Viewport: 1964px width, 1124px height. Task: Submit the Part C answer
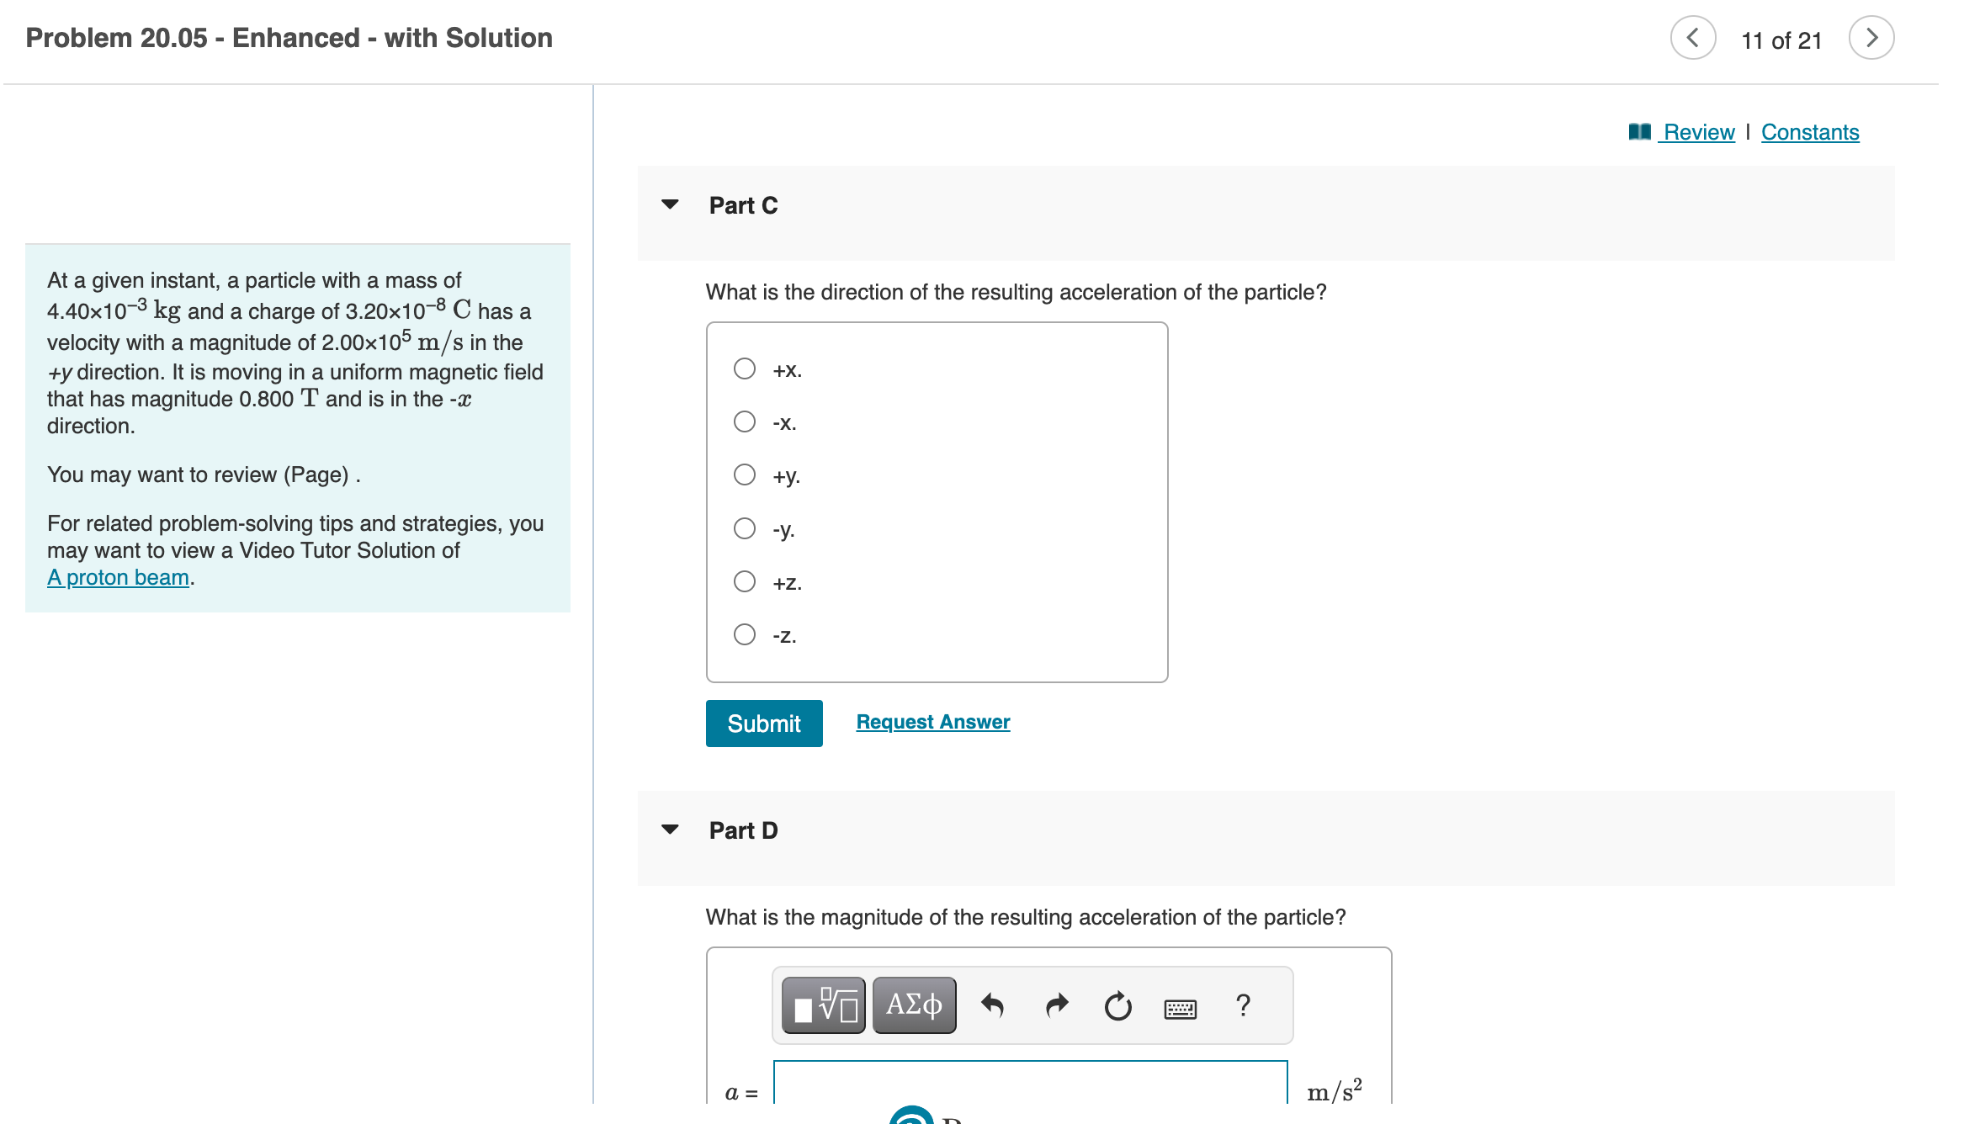coord(763,723)
